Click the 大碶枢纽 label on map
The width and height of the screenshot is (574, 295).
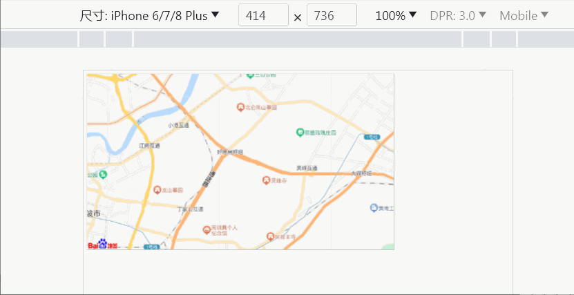point(361,173)
